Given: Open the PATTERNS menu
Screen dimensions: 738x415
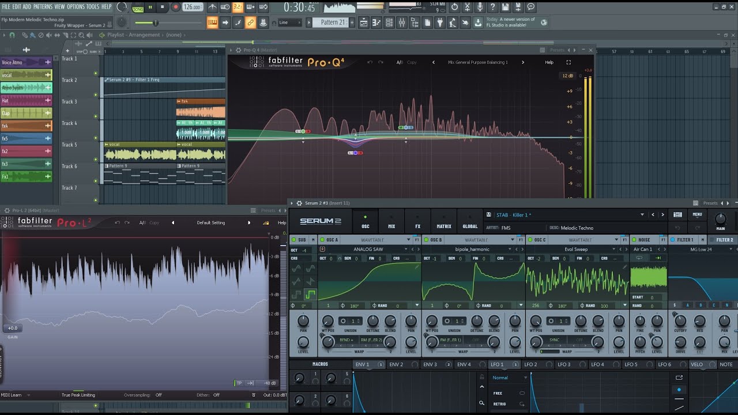Looking at the screenshot, I should pyautogui.click(x=43, y=6).
